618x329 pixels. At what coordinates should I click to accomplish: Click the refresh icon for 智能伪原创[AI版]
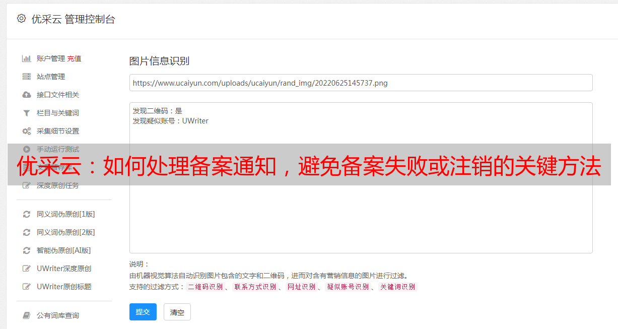27,250
